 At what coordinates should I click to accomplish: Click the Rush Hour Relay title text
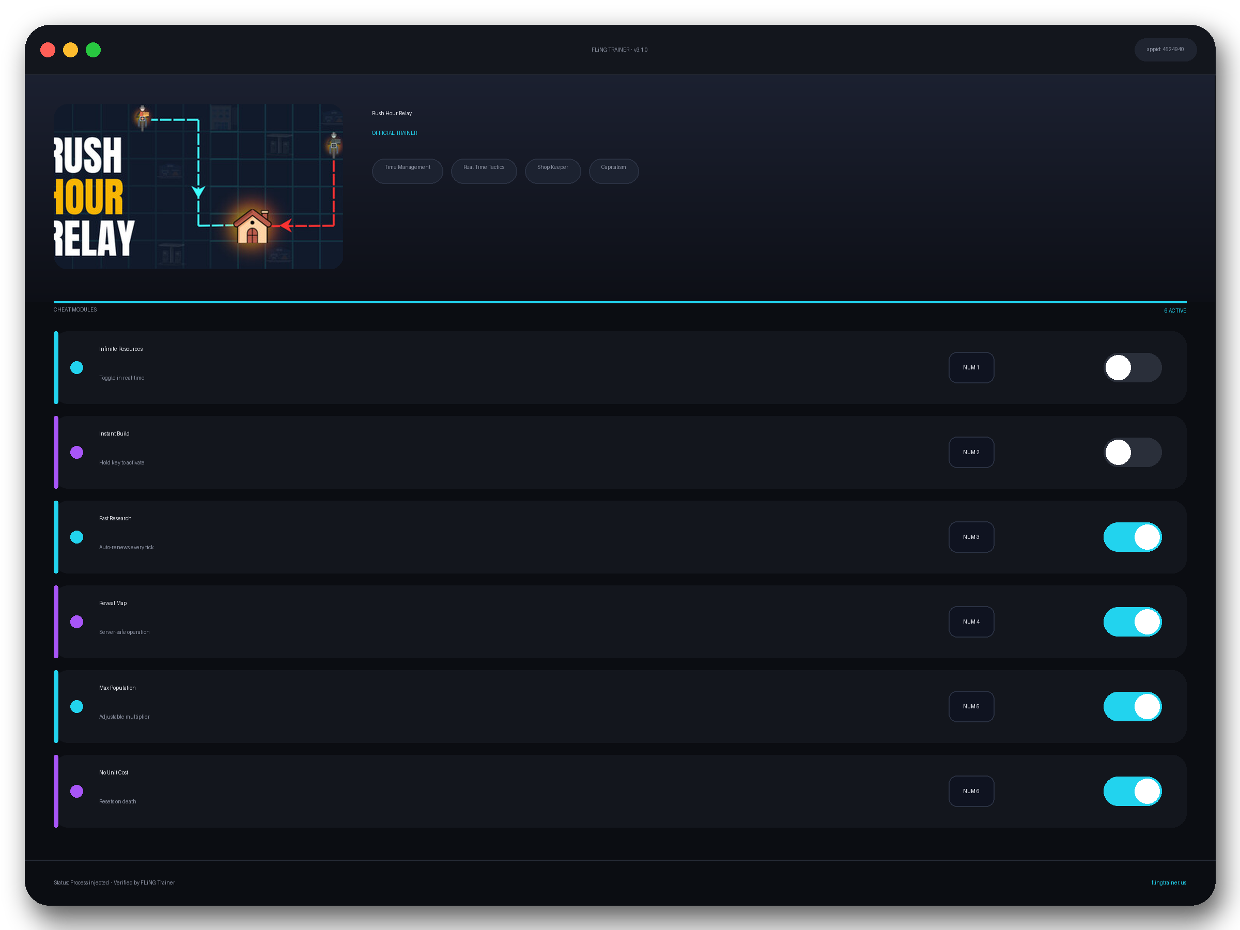pyautogui.click(x=392, y=113)
